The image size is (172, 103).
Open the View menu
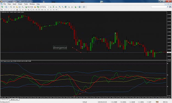coord(9,4)
